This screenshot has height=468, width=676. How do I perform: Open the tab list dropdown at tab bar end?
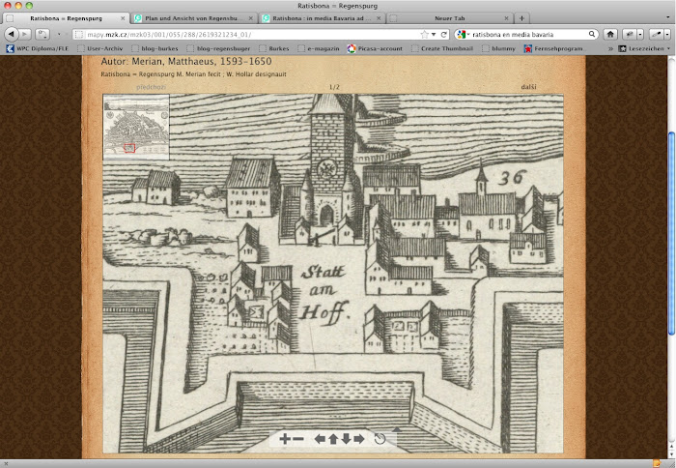[x=668, y=18]
